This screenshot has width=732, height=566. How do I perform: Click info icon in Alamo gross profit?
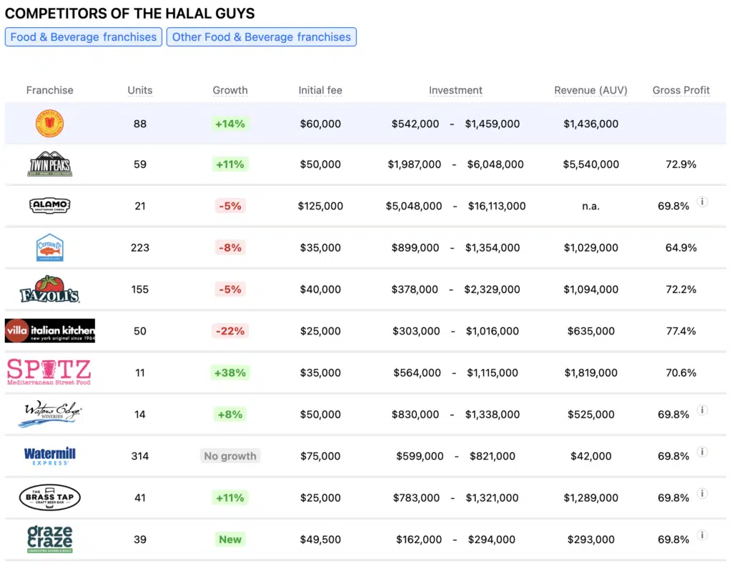tap(702, 202)
